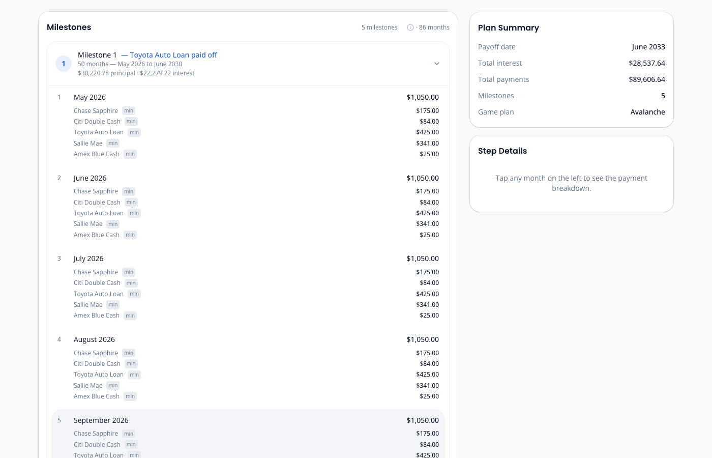Click the min badge beside Chase Sapphire in May 2026
This screenshot has height=458, width=712.
[129, 110]
